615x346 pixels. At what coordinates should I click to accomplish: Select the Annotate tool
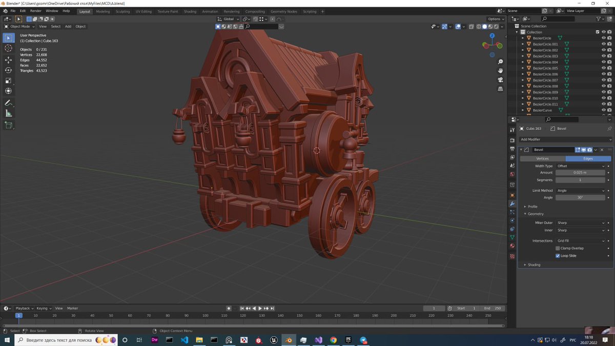tap(9, 103)
